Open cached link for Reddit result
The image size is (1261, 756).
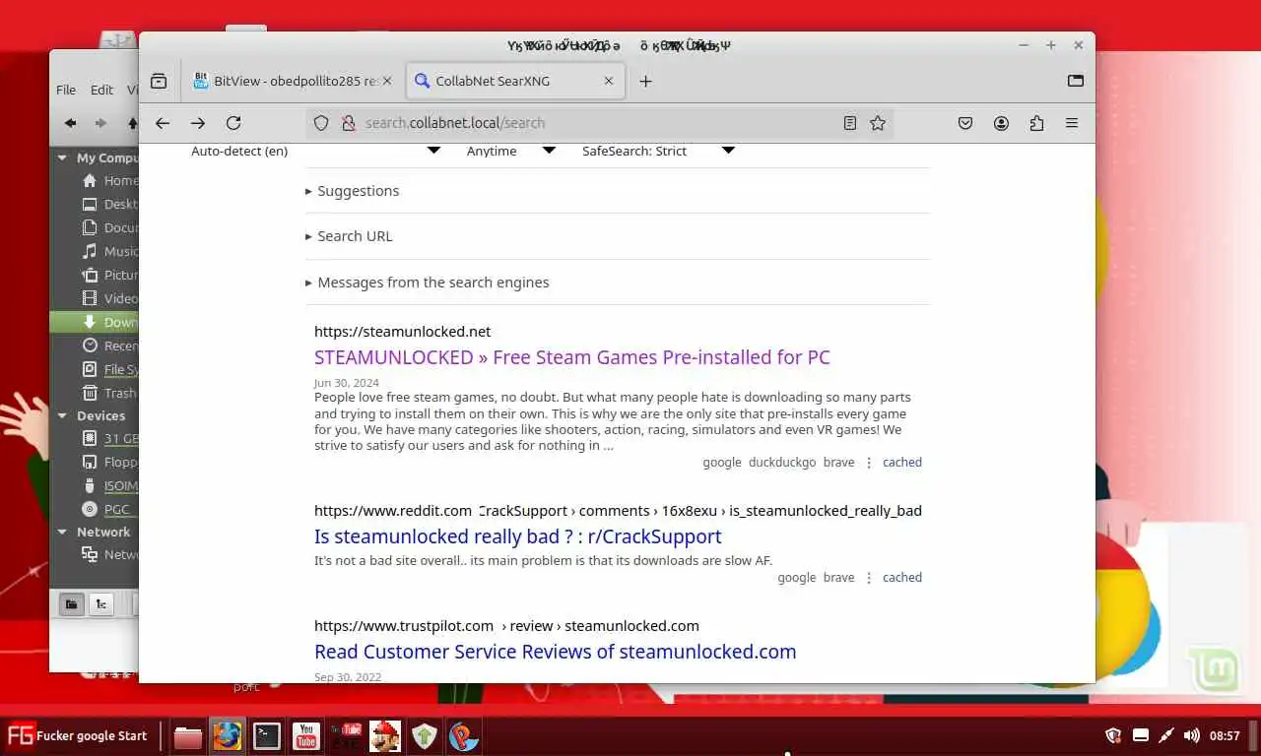click(902, 578)
